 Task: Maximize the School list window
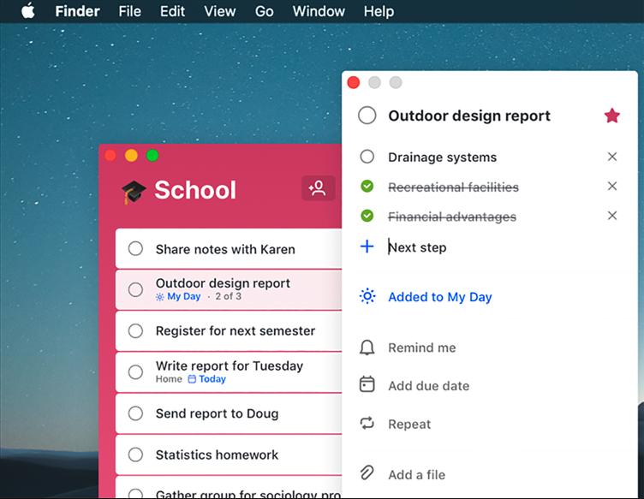(152, 156)
